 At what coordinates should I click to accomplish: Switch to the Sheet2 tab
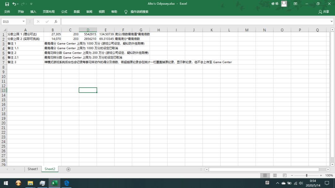(50, 169)
